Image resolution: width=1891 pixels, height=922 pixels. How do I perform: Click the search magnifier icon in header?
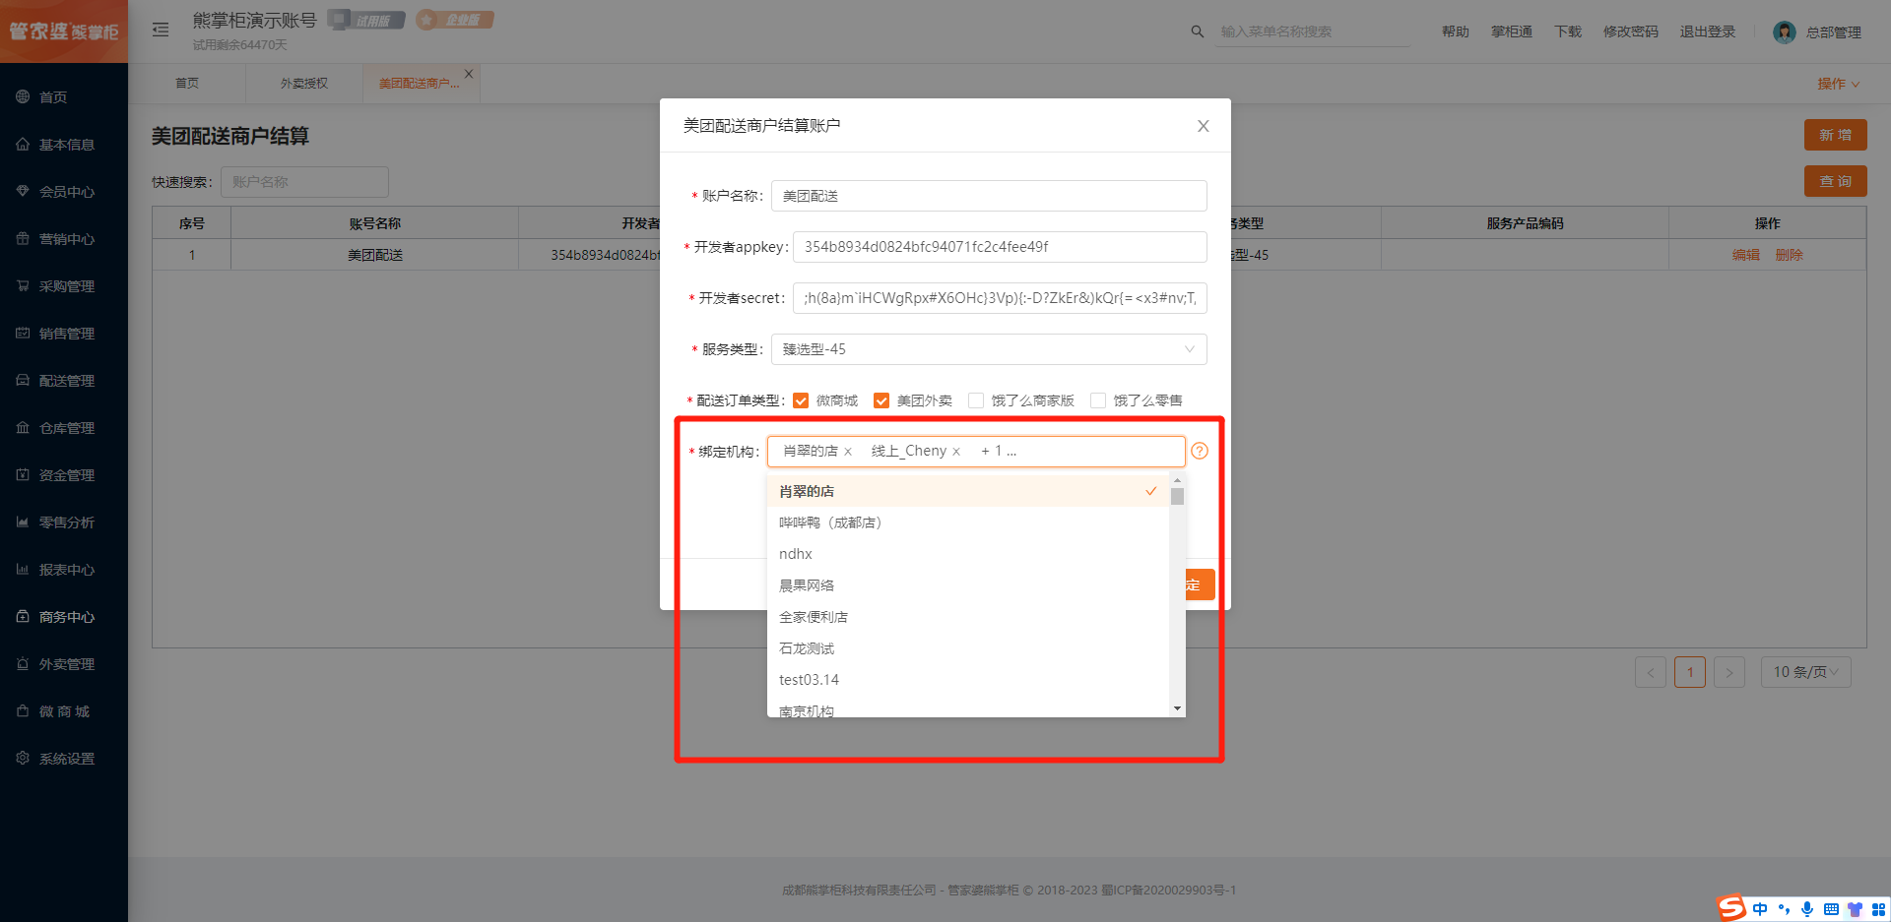[x=1198, y=31]
